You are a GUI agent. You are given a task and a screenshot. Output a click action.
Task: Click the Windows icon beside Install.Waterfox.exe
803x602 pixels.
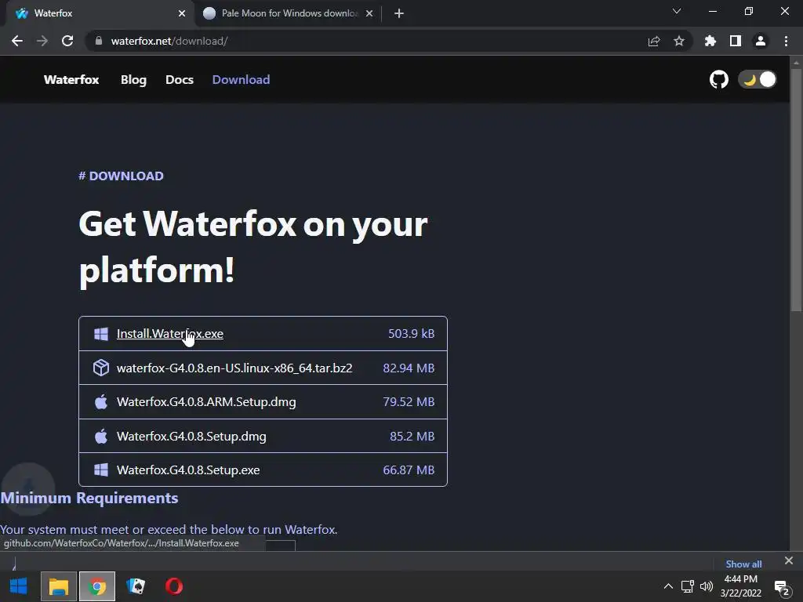(101, 334)
